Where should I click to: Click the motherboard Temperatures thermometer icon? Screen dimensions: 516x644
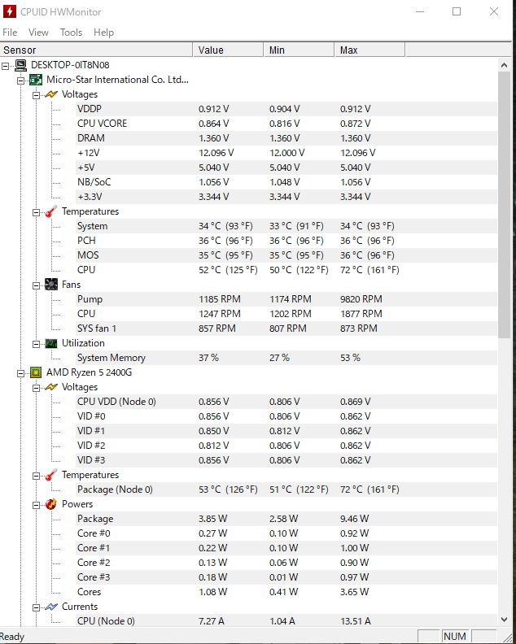pos(51,211)
